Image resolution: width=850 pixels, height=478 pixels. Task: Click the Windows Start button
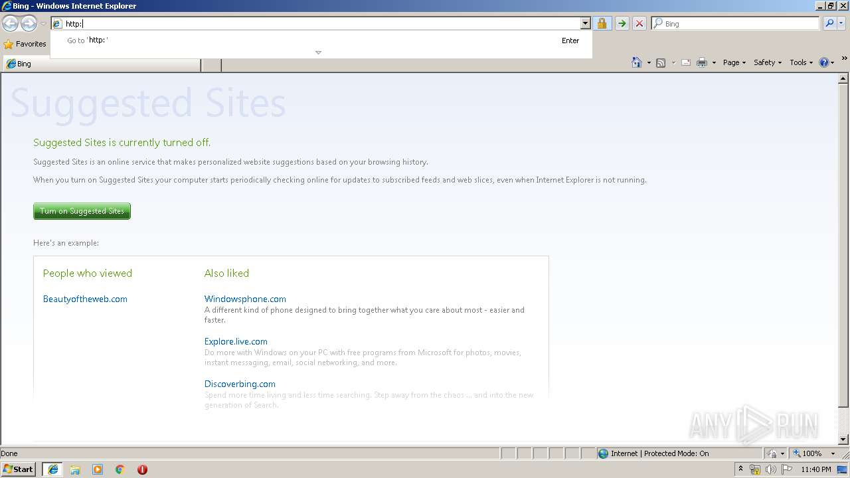point(19,469)
